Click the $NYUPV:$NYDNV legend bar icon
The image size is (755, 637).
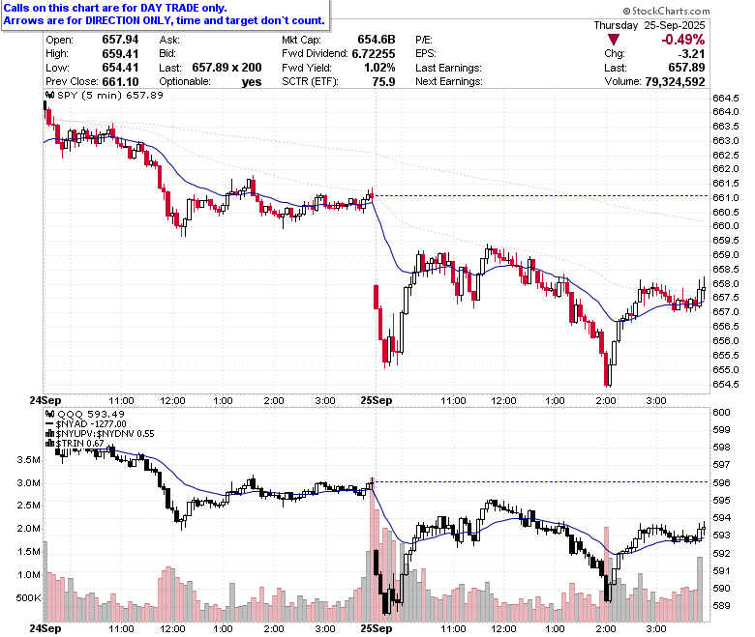tap(50, 434)
